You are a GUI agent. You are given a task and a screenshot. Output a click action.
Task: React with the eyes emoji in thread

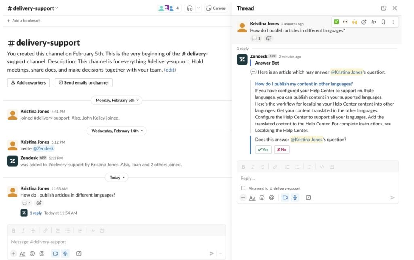345,22
